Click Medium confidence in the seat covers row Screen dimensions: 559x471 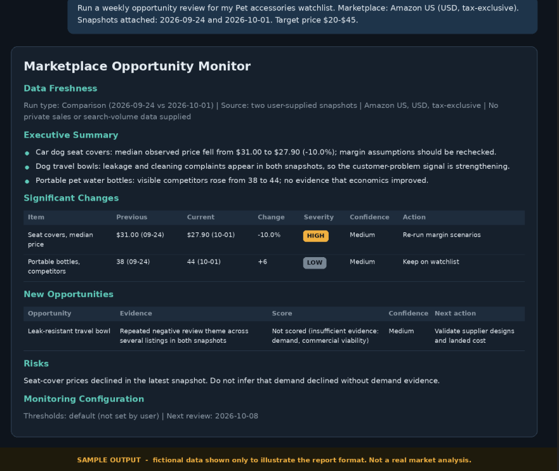(362, 235)
